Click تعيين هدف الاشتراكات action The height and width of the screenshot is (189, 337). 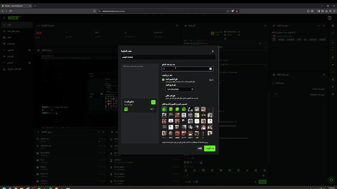tap(317, 94)
